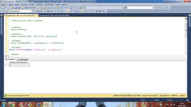Click the Find in Files icon near search box
The width and height of the screenshot is (191, 107).
[125, 8]
